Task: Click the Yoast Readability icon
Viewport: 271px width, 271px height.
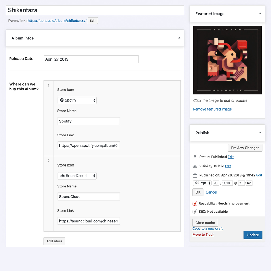Action: [195, 204]
